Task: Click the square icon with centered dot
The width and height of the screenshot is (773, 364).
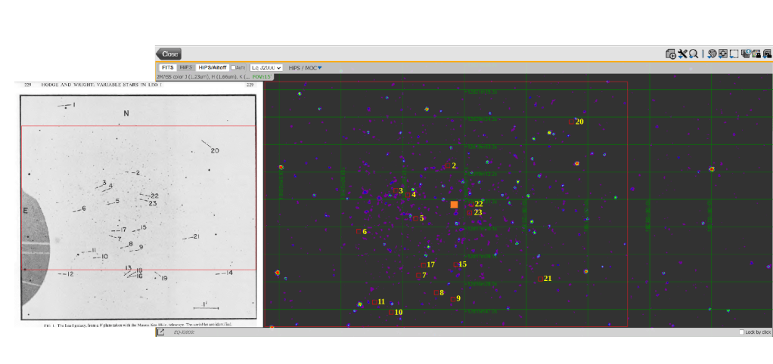Action: pos(723,54)
